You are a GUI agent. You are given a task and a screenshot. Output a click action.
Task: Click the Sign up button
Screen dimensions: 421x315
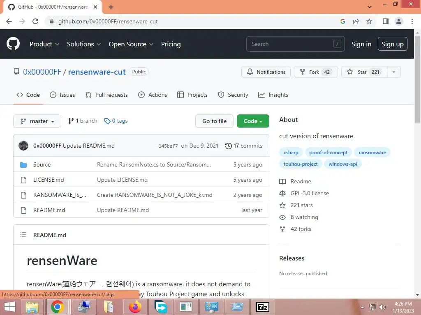tap(393, 44)
